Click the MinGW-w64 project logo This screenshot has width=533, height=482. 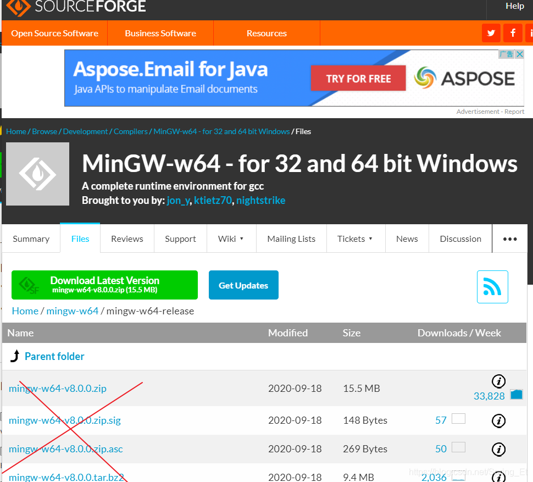38,174
